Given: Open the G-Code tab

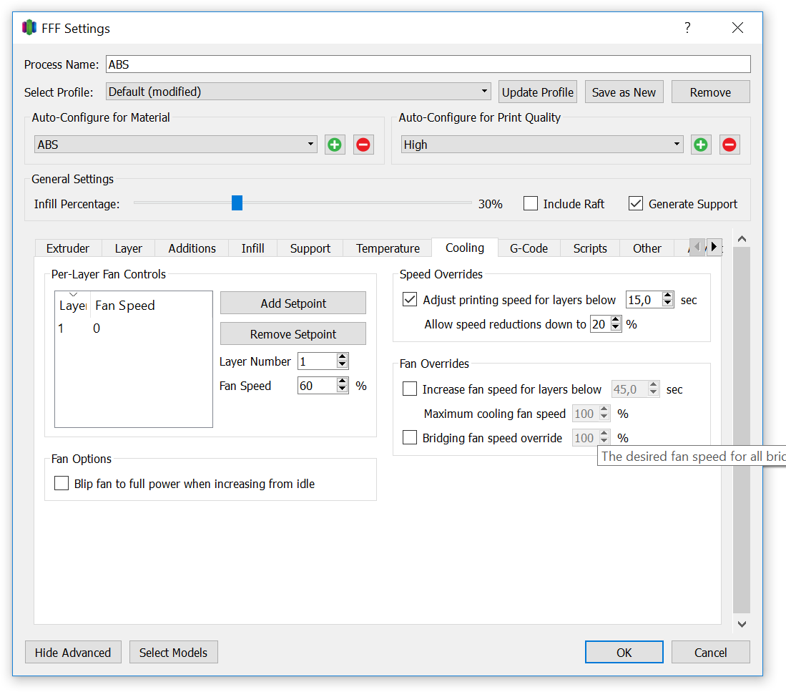Looking at the screenshot, I should pyautogui.click(x=529, y=248).
